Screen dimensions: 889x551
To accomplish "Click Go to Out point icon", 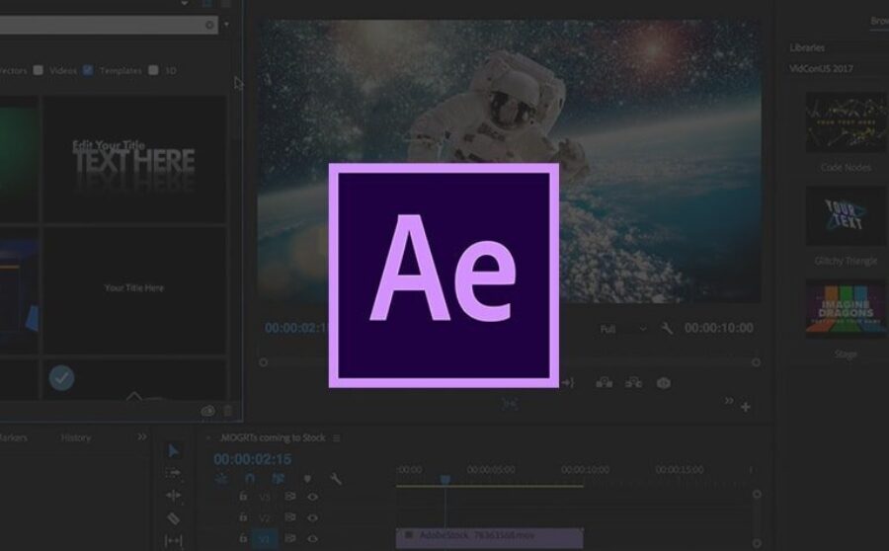I will 568,383.
